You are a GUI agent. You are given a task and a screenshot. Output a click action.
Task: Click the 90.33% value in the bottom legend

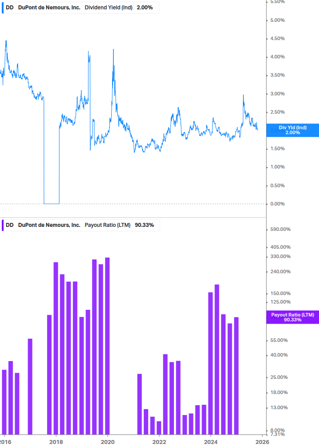click(145, 225)
